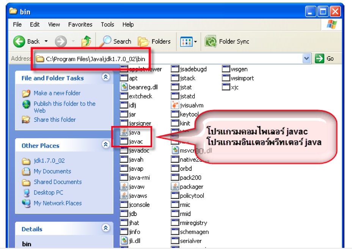Viewport: 352px width, 249px height.
Task: Collapse the Other Places panel
Action: 106,144
